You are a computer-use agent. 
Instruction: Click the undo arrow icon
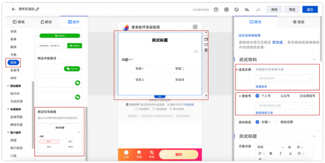click(247, 9)
